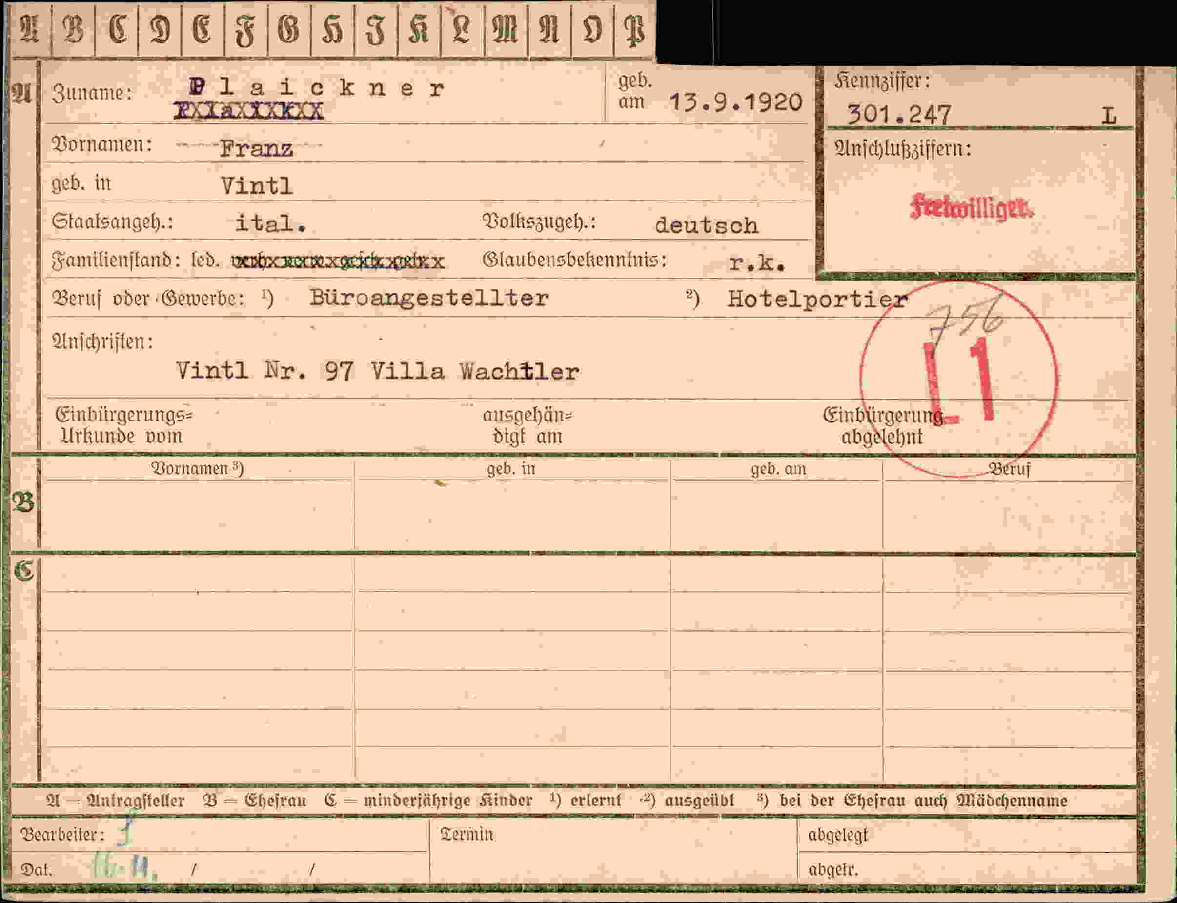Click the marital status "led."

(205, 261)
